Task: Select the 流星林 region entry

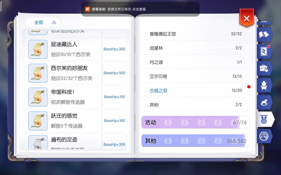Action: [156, 48]
